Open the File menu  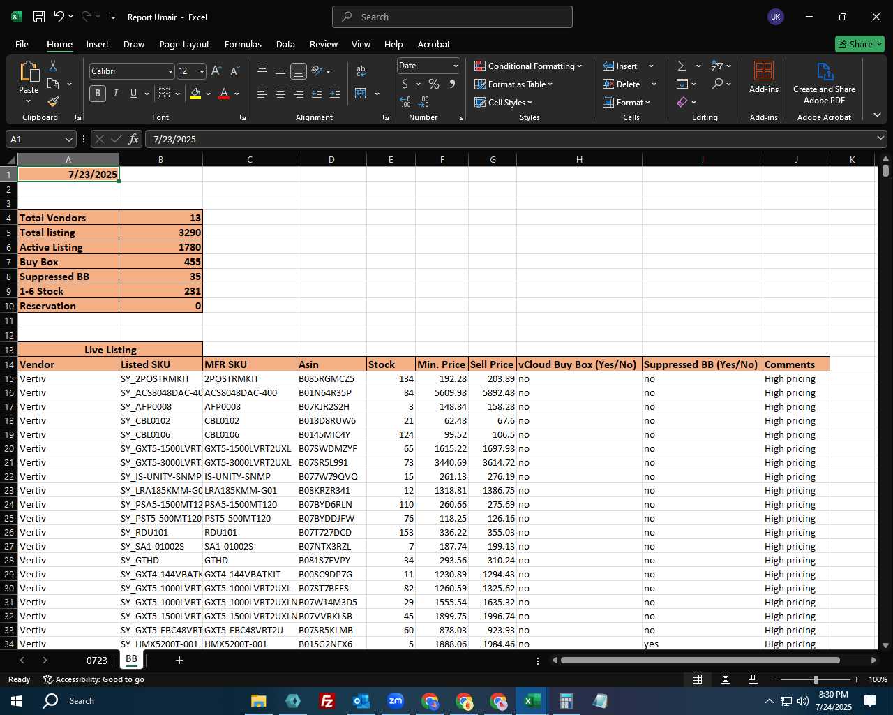pos(22,44)
